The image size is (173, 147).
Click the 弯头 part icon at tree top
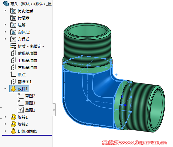click(6, 3)
